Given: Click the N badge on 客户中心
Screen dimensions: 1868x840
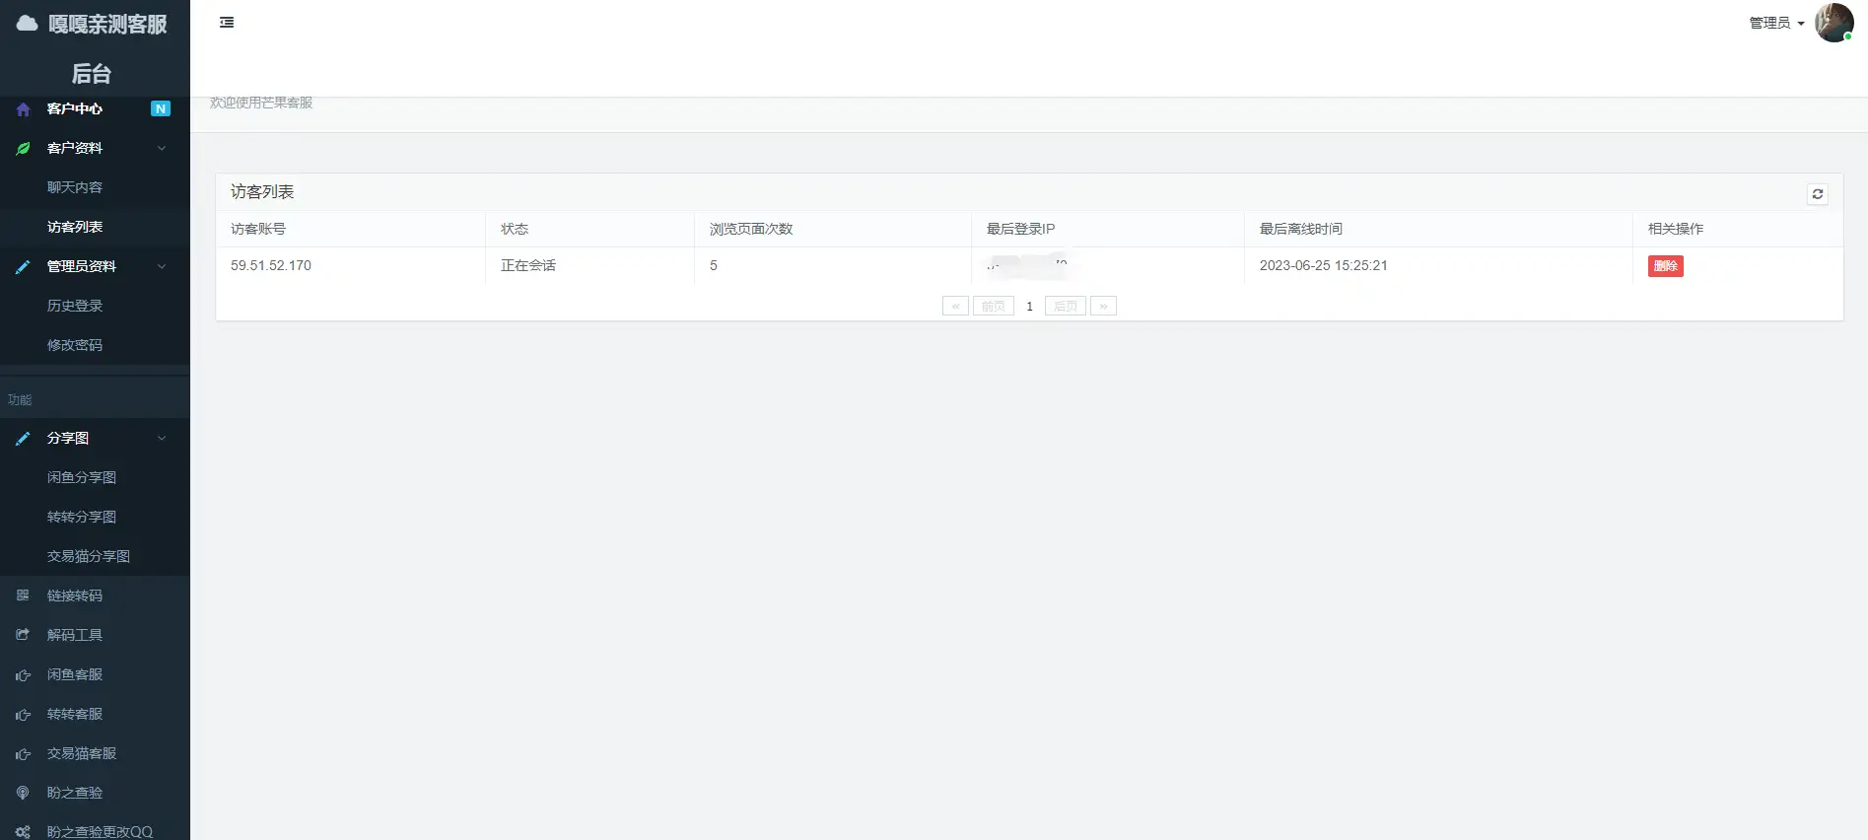Looking at the screenshot, I should (161, 108).
